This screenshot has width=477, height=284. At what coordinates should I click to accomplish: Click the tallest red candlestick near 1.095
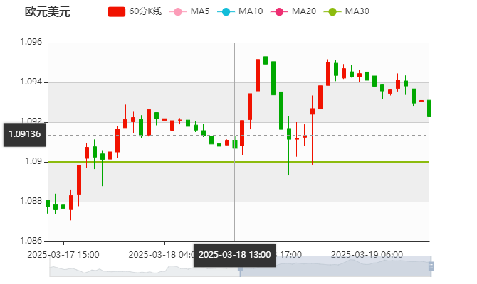[258, 75]
